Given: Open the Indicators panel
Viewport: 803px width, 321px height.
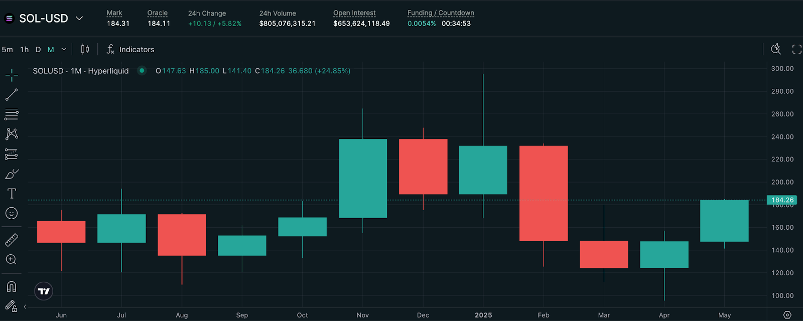Looking at the screenshot, I should [130, 49].
